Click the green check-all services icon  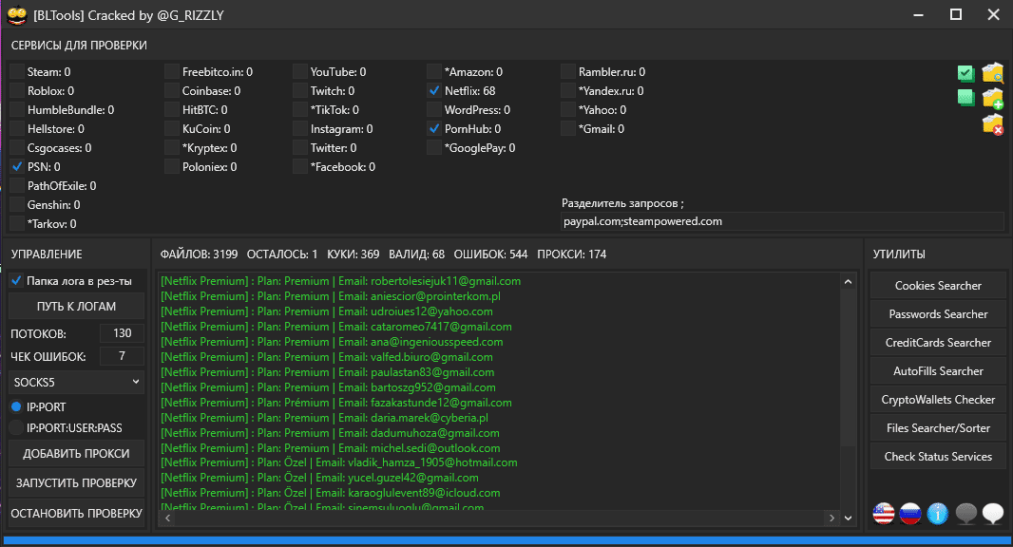point(965,73)
